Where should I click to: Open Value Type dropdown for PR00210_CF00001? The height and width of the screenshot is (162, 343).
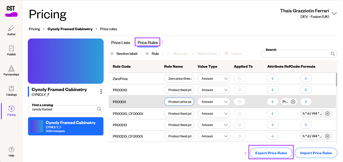click(214, 136)
